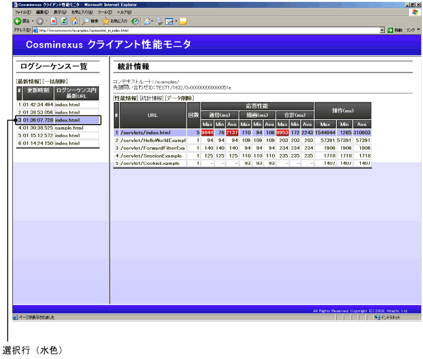Screen dimensions: 423x359
Task: Open the ツール(T) menu
Action: pos(104,12)
